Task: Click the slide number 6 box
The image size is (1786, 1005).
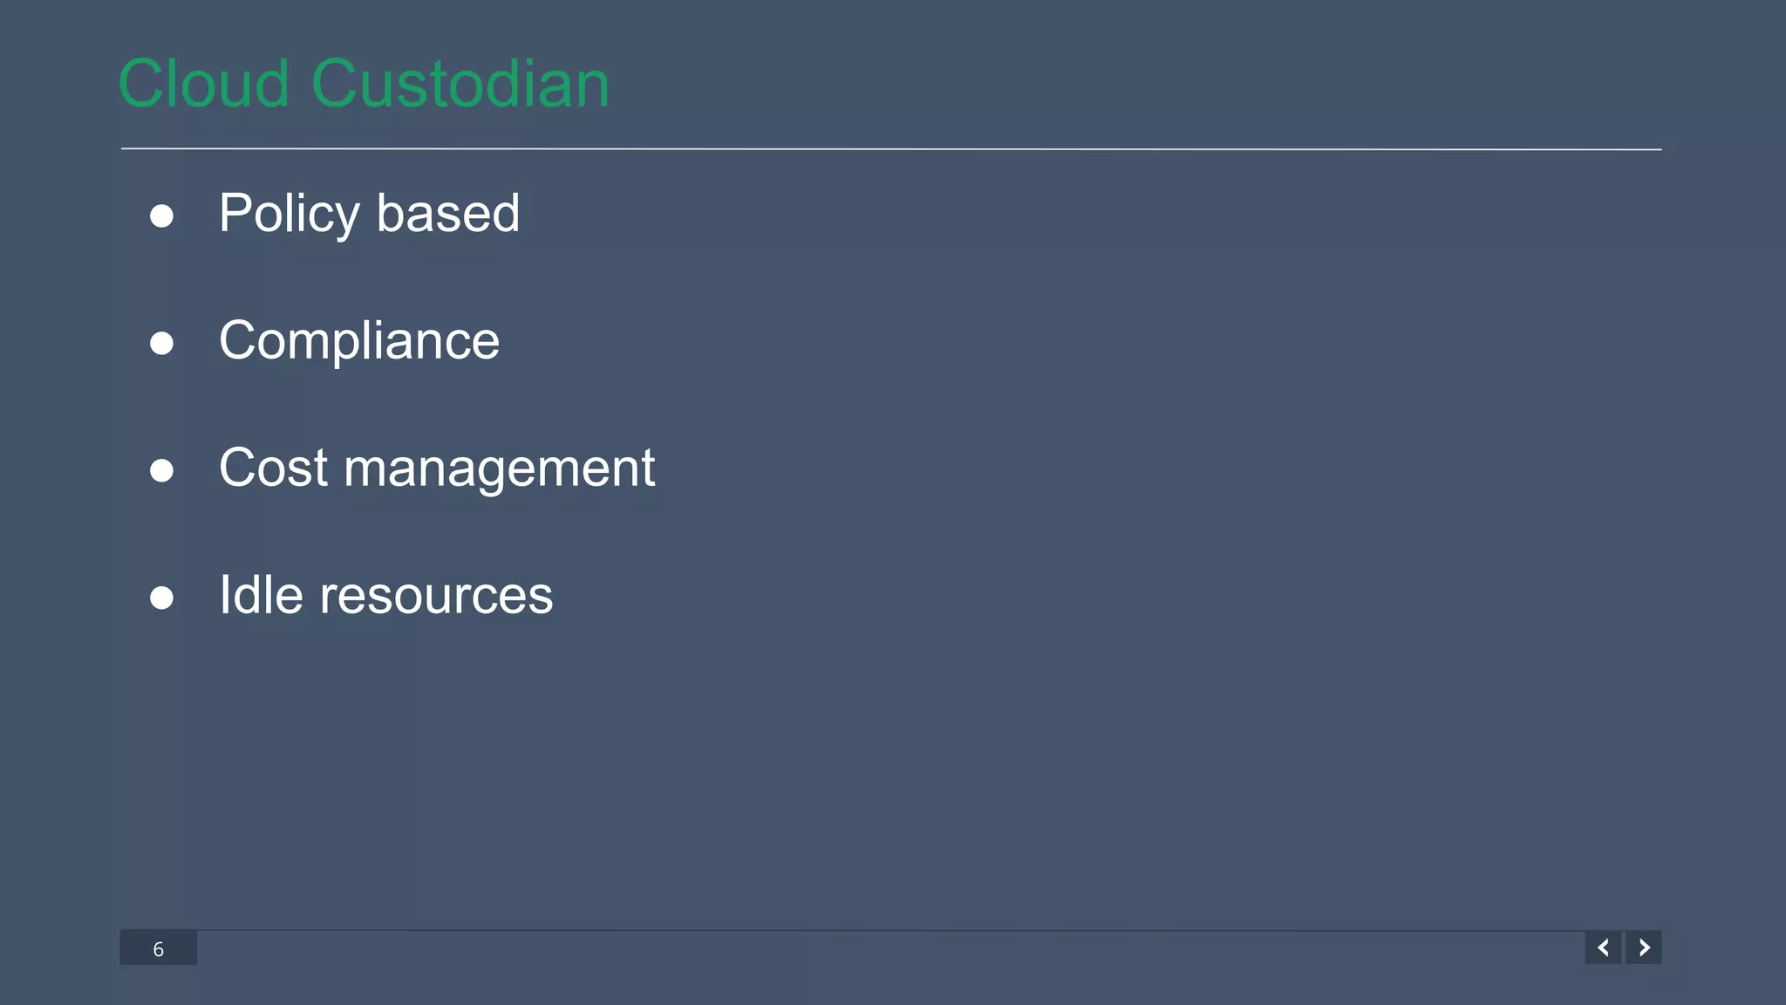Action: tap(158, 948)
